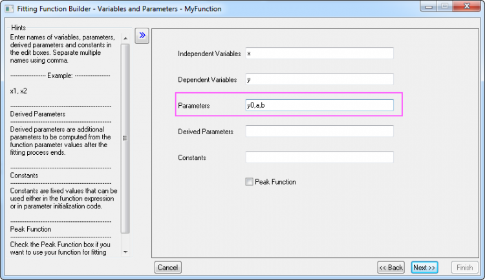Click the 'Dependent Variables' label

click(x=207, y=79)
